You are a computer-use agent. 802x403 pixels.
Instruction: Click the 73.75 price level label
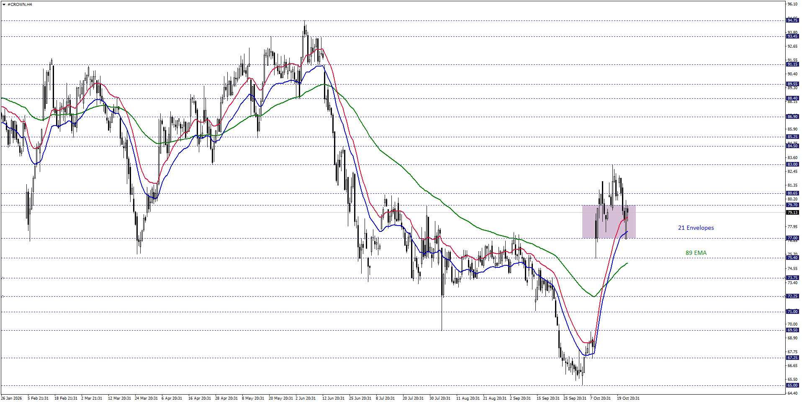coord(792,278)
